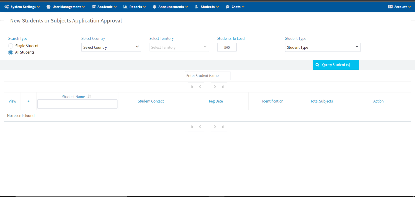Click the sort icon beside Student Name
The height and width of the screenshot is (197, 415).
tap(89, 97)
